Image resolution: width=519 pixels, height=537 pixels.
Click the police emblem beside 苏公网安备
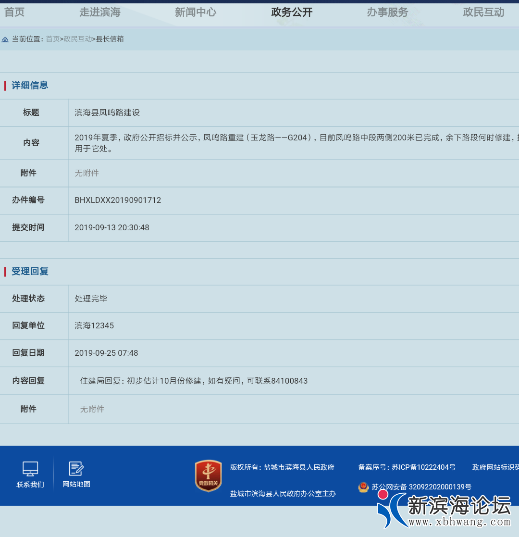click(x=363, y=487)
